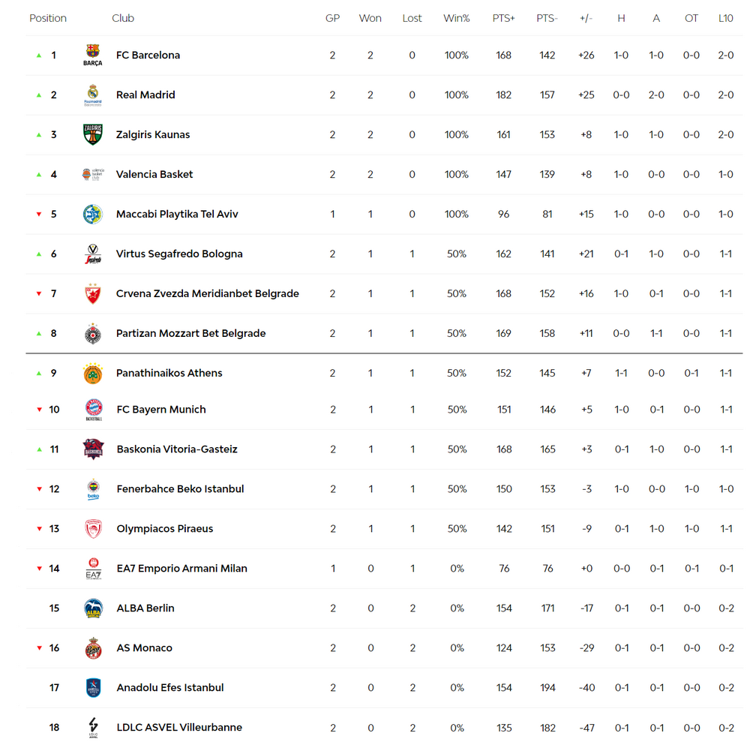The image size is (750, 745).
Task: Select the Zalgiris Kaunas green shield logo
Action: pyautogui.click(x=93, y=134)
